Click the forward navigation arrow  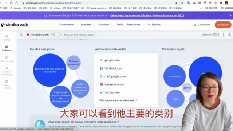[6, 3]
